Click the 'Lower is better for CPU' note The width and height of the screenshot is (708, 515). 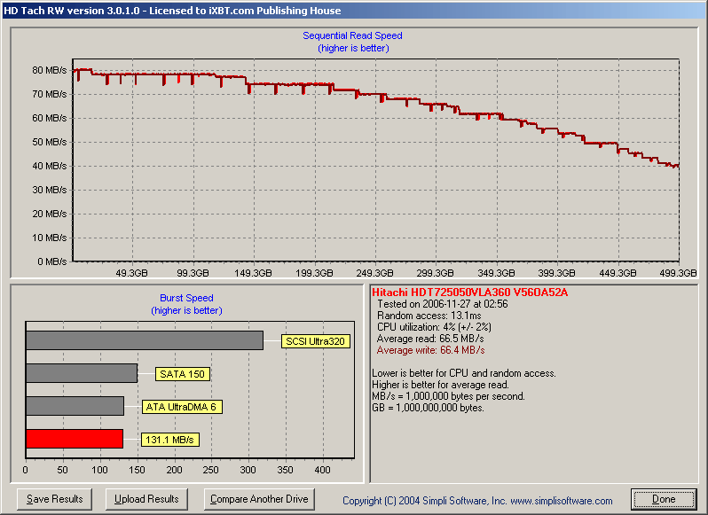[464, 373]
